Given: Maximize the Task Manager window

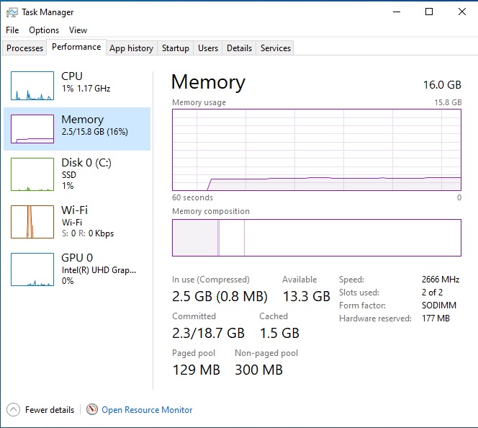Looking at the screenshot, I should click(x=429, y=12).
